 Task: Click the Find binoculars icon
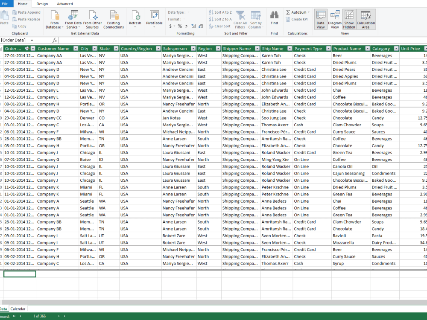click(x=274, y=15)
